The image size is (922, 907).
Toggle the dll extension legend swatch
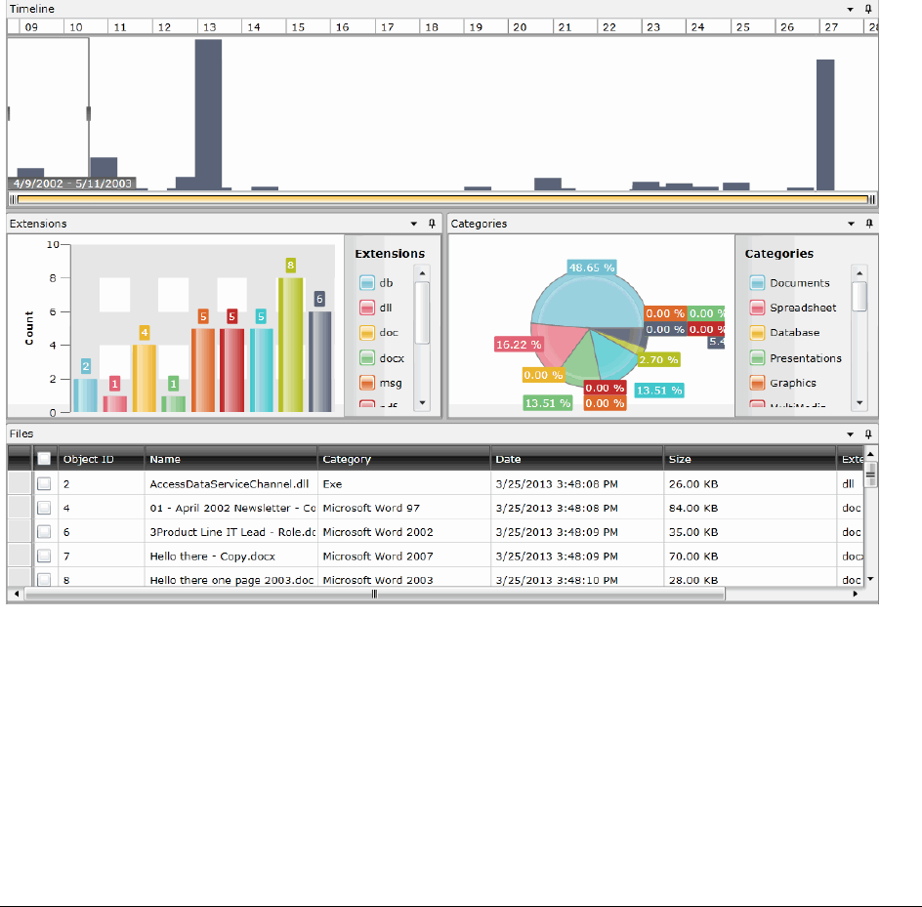[x=367, y=308]
